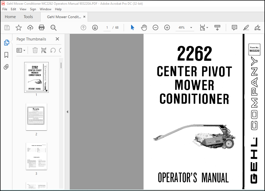Go to the next page with the down arrow
This screenshot has height=191, width=265.
click(x=95, y=28)
